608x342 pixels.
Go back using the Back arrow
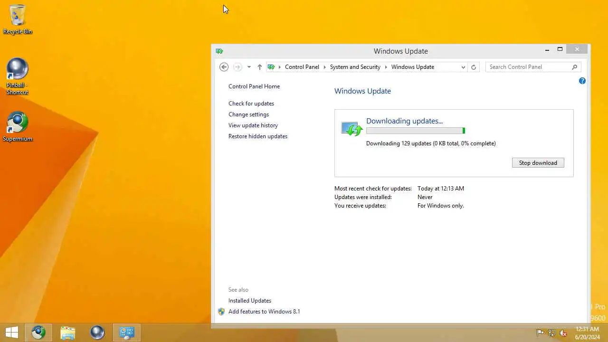224,67
